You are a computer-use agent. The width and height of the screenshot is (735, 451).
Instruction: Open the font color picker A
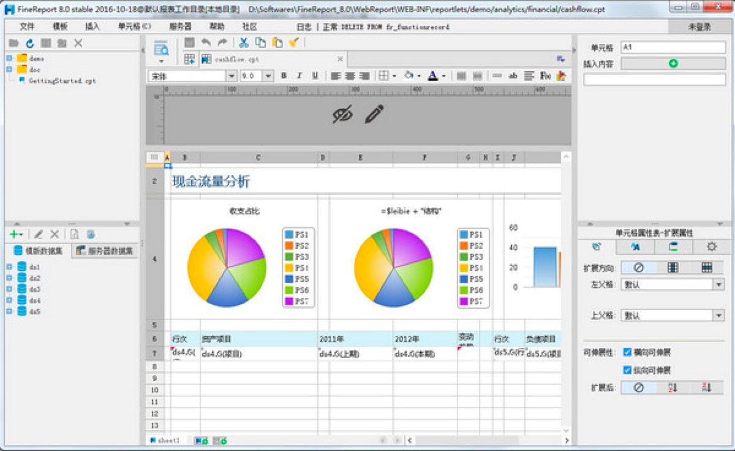click(x=432, y=76)
